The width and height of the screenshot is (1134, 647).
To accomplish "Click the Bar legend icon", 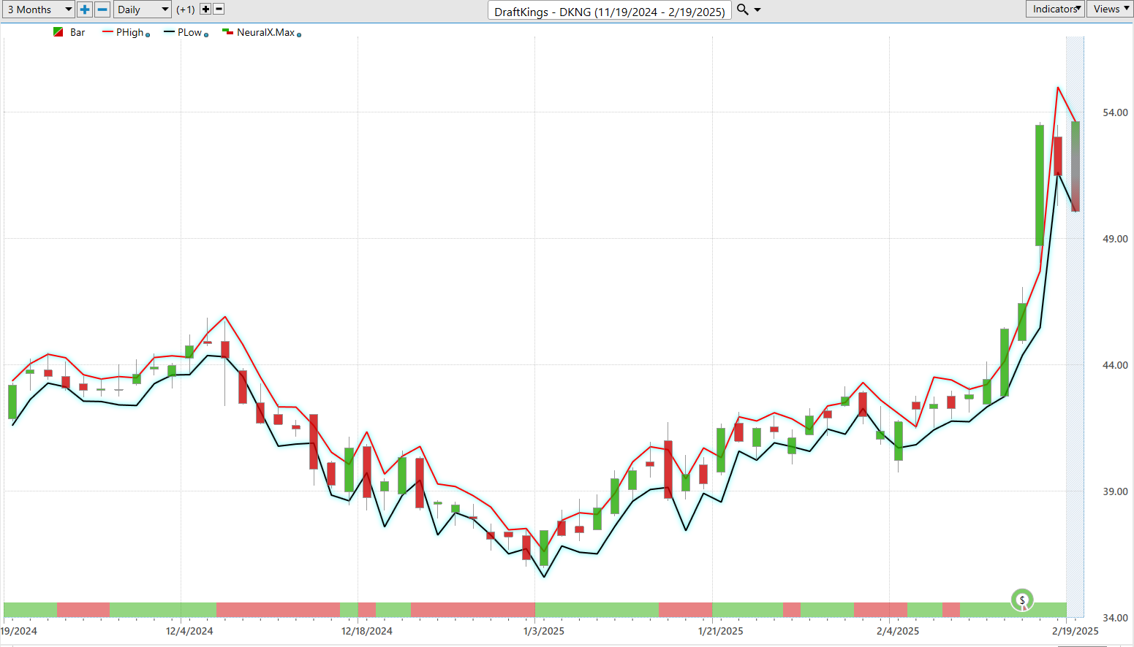I will point(58,32).
